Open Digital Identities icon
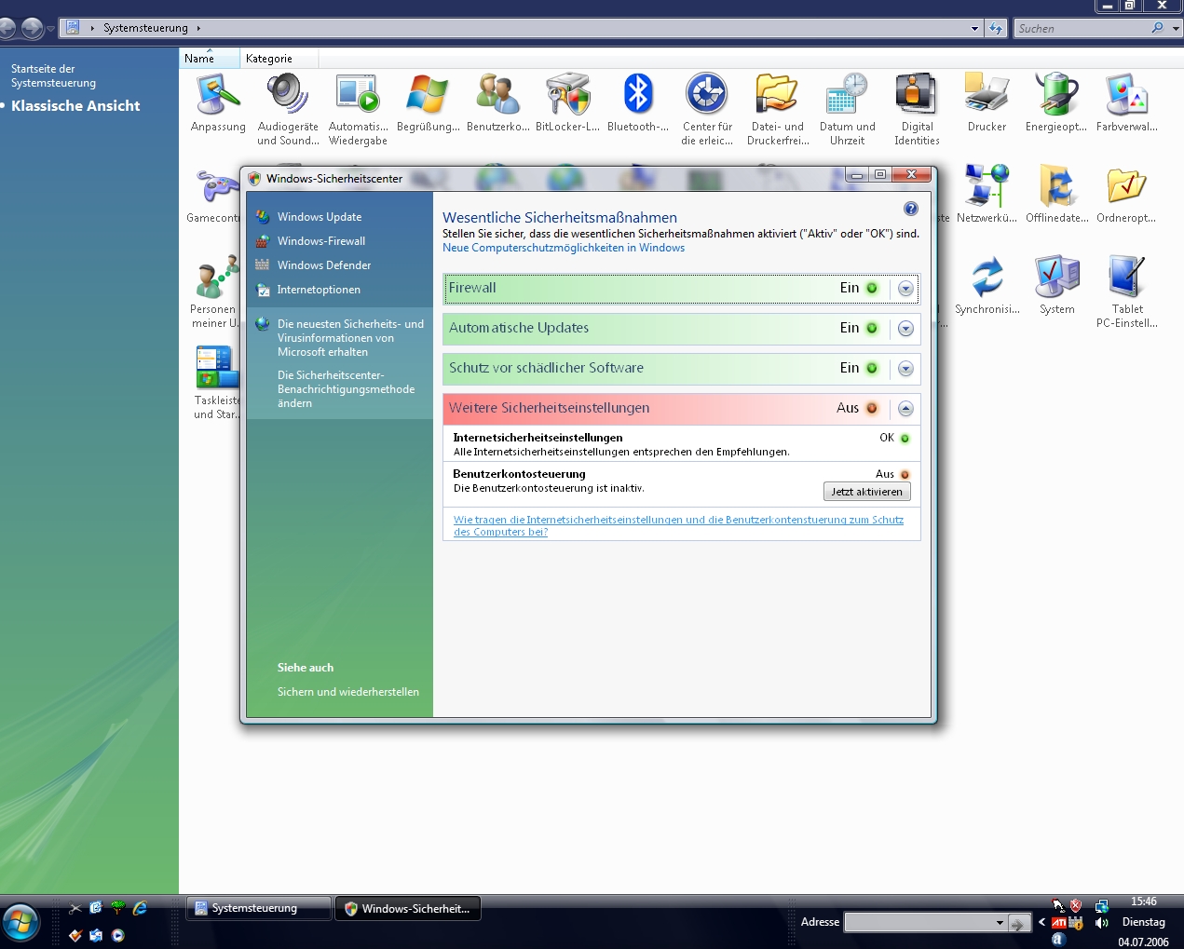1184x949 pixels. pos(917,110)
